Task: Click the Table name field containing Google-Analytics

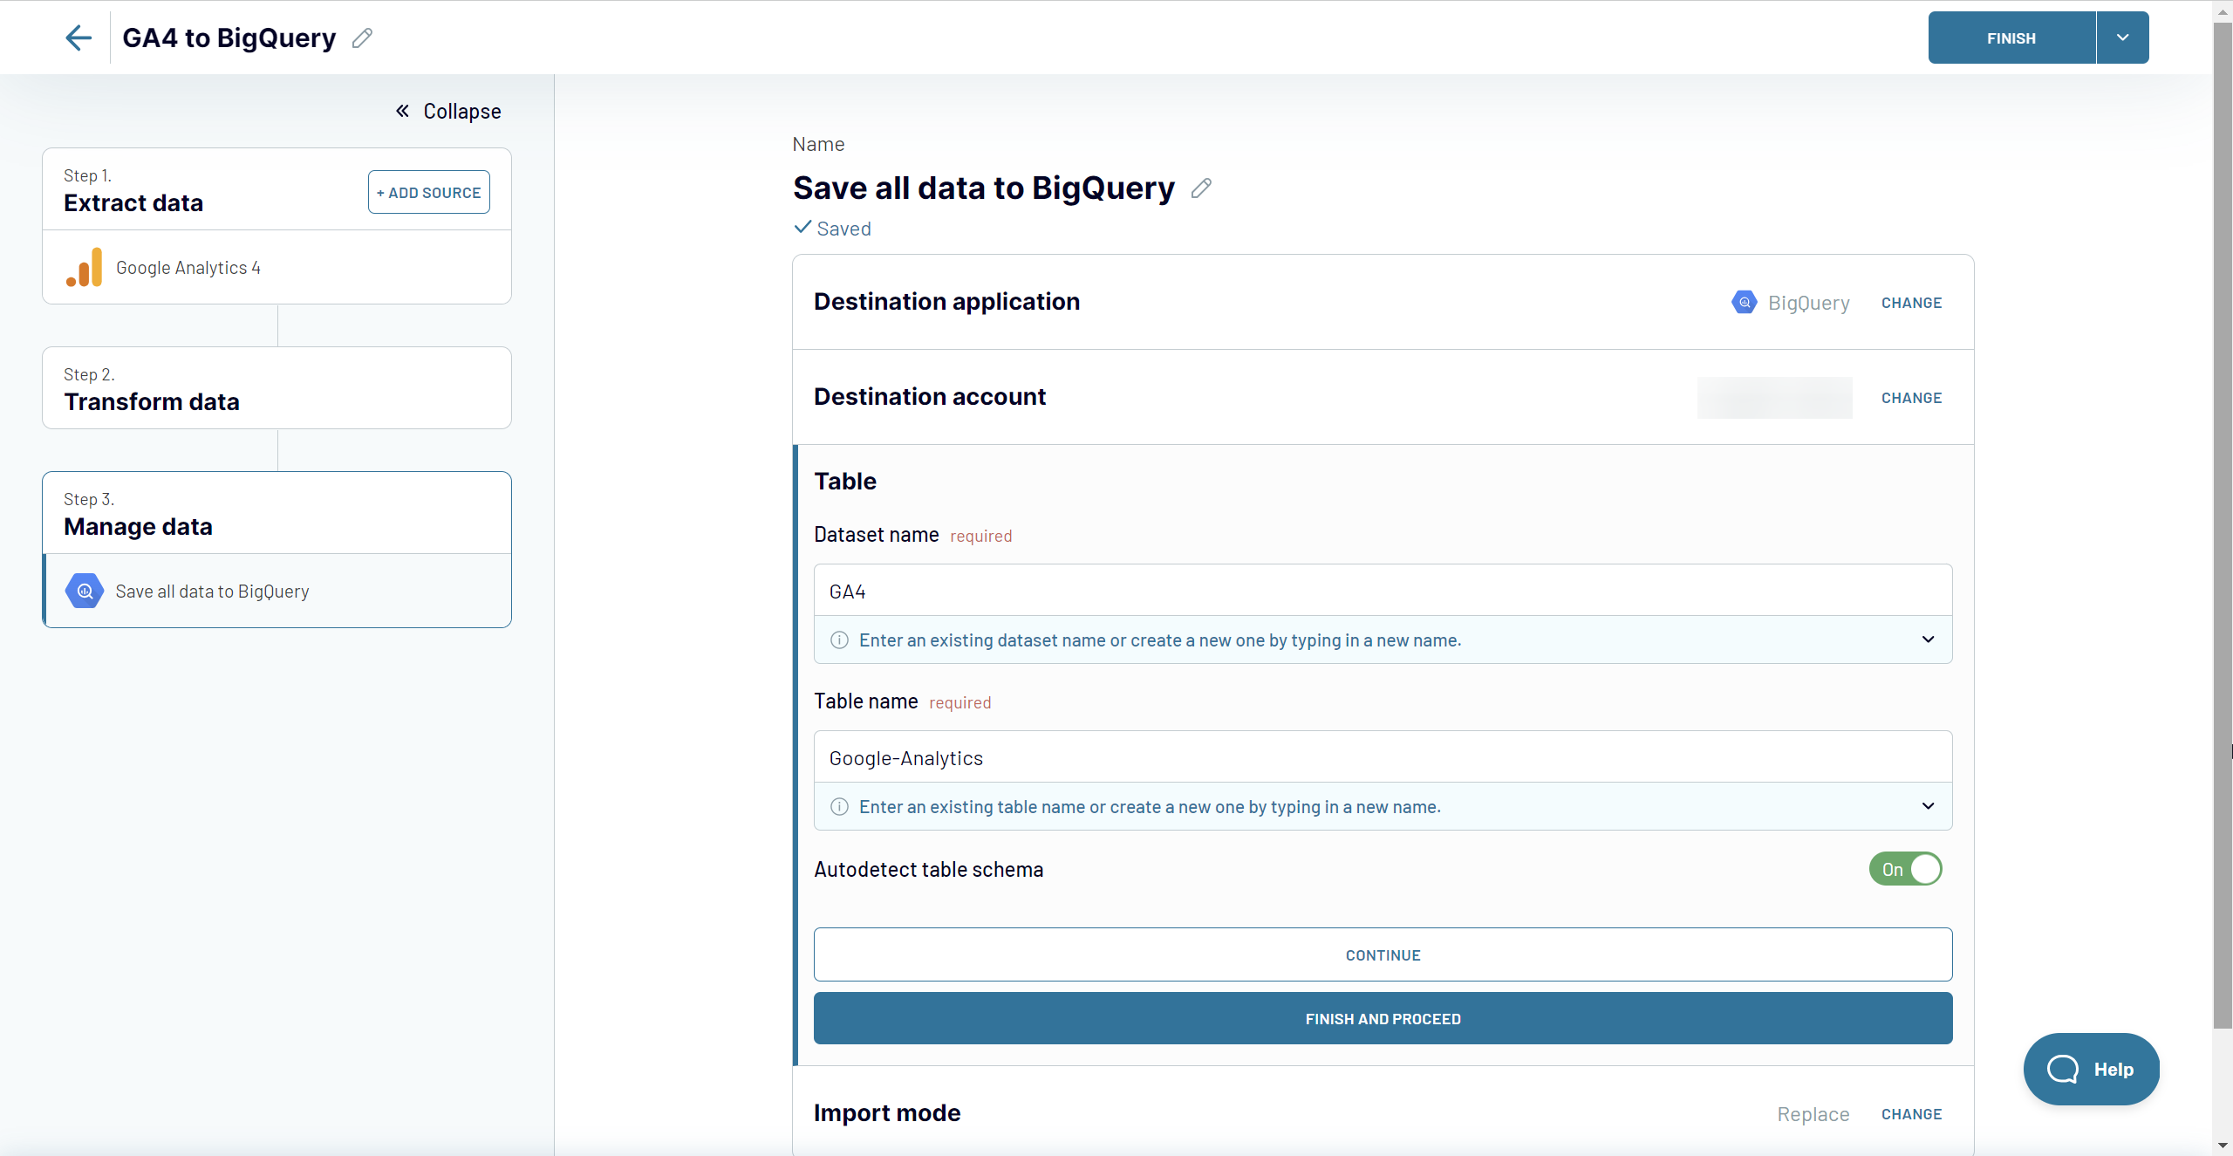Action: (x=1383, y=757)
